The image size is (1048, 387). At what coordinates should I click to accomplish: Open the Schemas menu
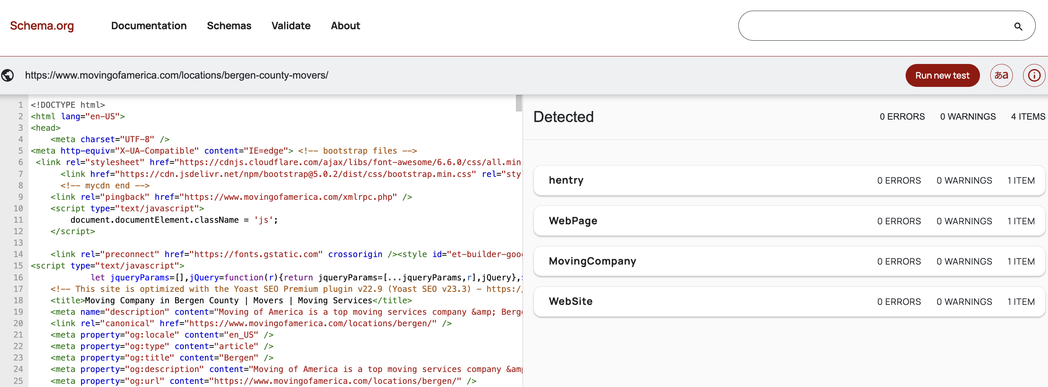click(229, 26)
